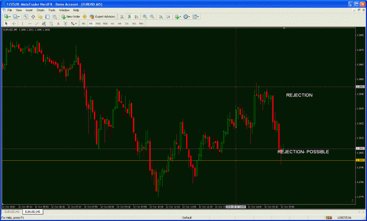Switch timeframe to W1

[x=134, y=23]
